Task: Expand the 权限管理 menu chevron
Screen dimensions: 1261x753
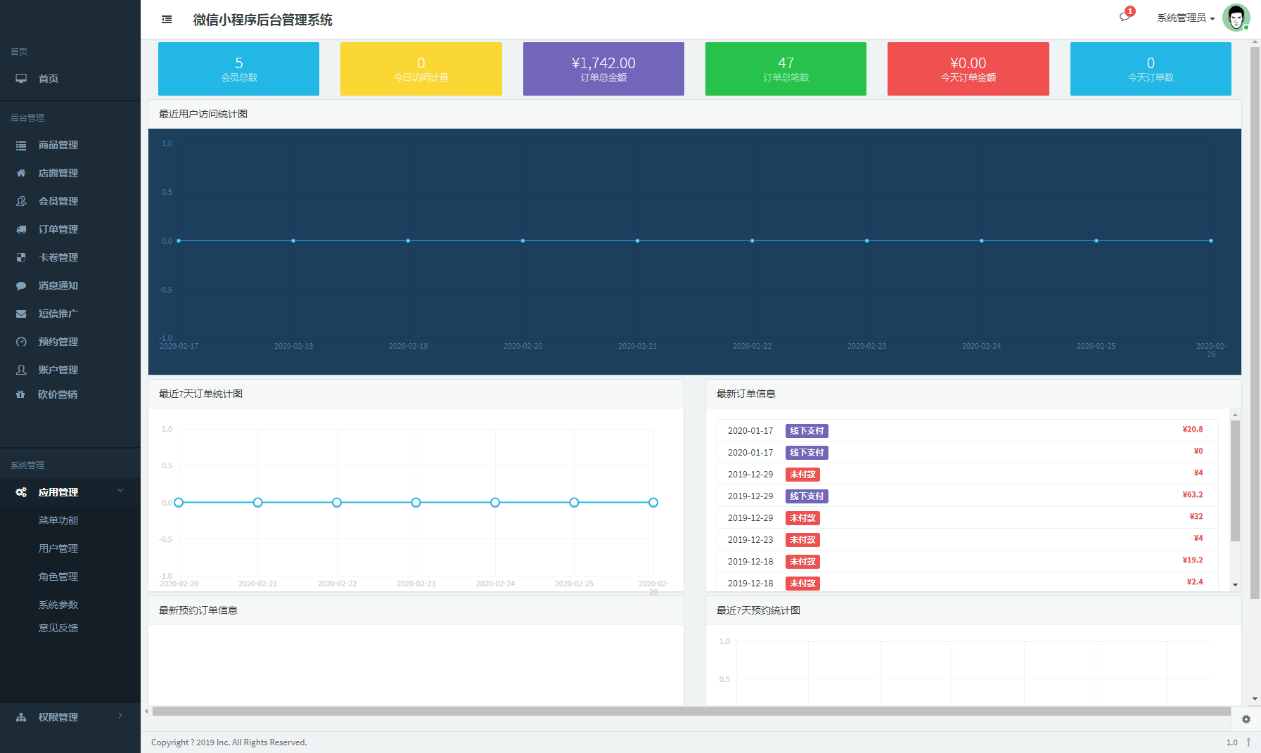Action: pyautogui.click(x=120, y=716)
